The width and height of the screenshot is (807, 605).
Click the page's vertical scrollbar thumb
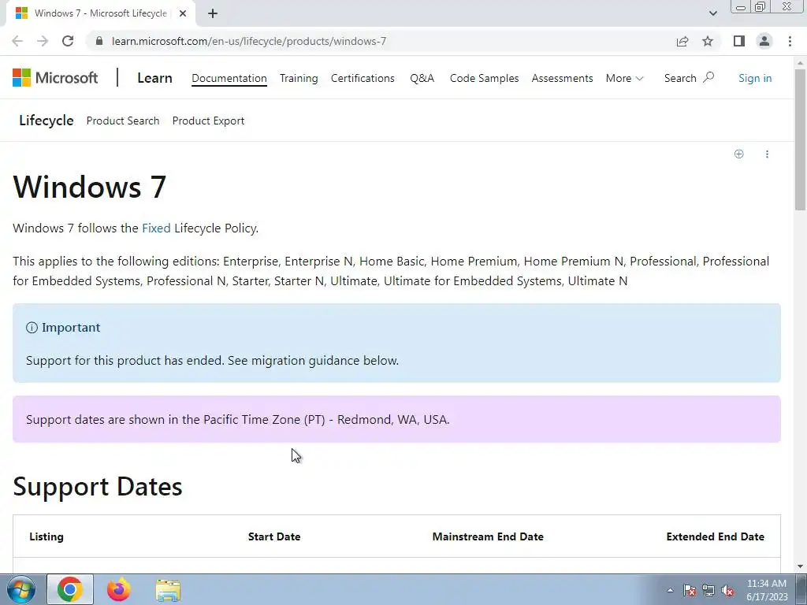[800, 139]
